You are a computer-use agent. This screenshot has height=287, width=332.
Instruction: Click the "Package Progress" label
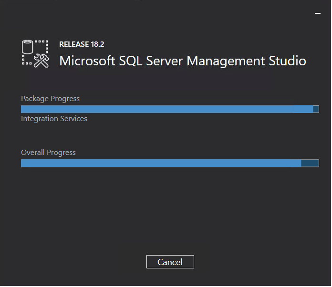[x=51, y=99]
